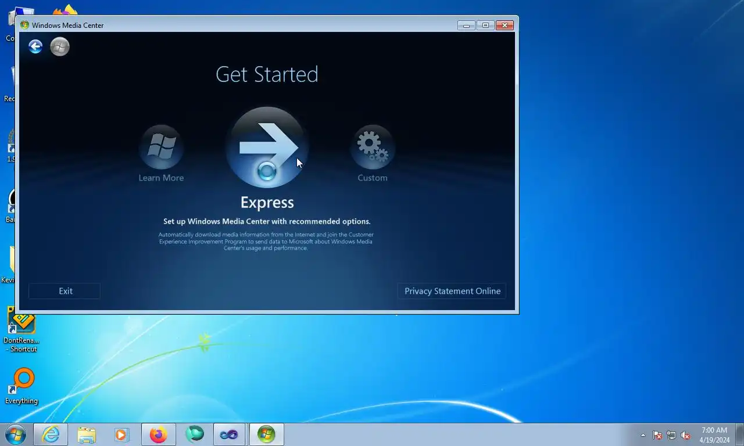The image size is (744, 446).
Task: Close the Windows Media Center window
Action: pyautogui.click(x=505, y=25)
